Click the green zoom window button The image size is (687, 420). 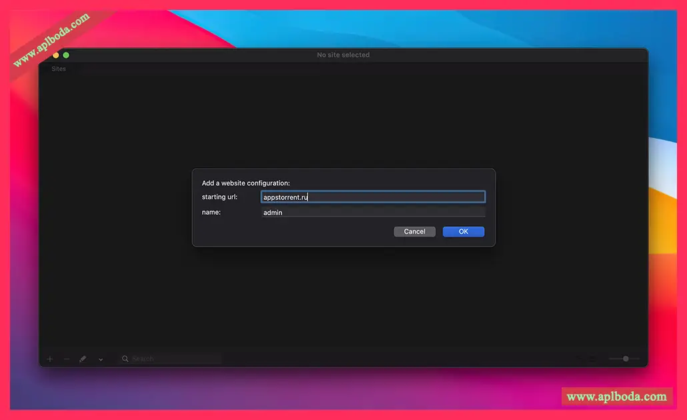(x=66, y=55)
